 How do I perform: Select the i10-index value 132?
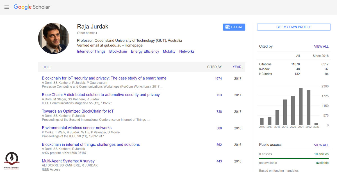coord(297,74)
